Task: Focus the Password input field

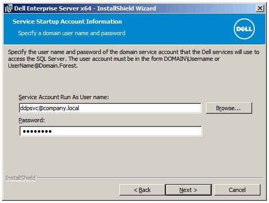Action: coord(111,131)
